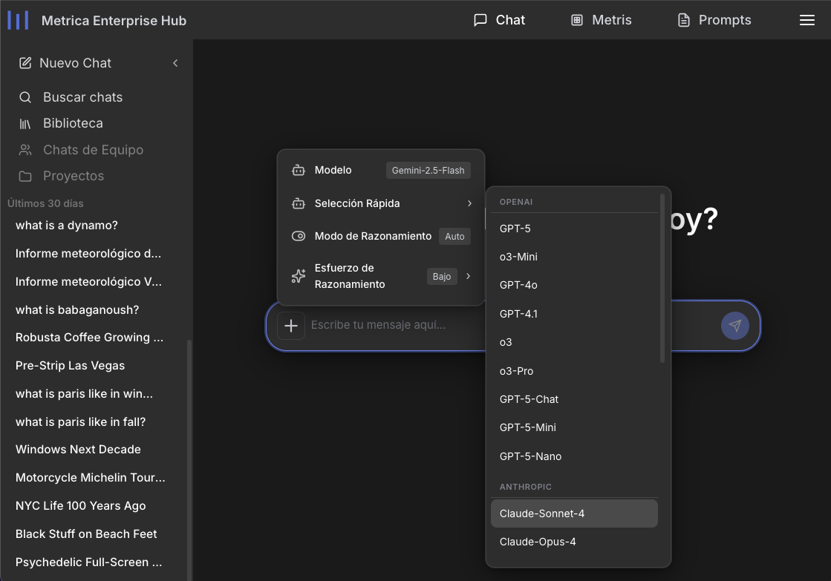This screenshot has width=831, height=581.
Task: Expand Esfuerzo de Razonamiento options
Action: pos(468,276)
